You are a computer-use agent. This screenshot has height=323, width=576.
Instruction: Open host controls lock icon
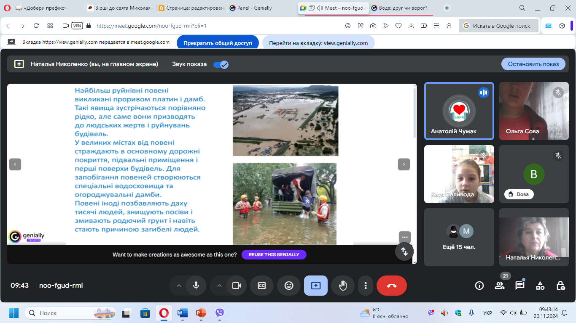point(560,286)
